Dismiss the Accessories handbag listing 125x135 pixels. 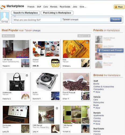click(x=27, y=75)
